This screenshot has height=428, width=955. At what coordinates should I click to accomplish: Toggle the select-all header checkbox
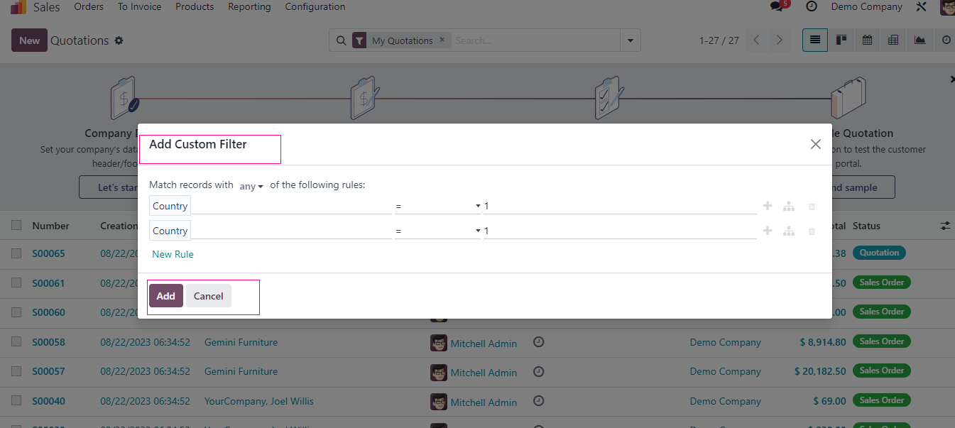pos(16,226)
